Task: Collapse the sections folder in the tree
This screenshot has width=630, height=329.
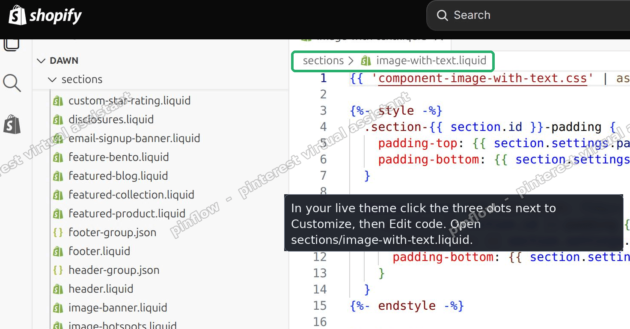Action: (x=52, y=80)
